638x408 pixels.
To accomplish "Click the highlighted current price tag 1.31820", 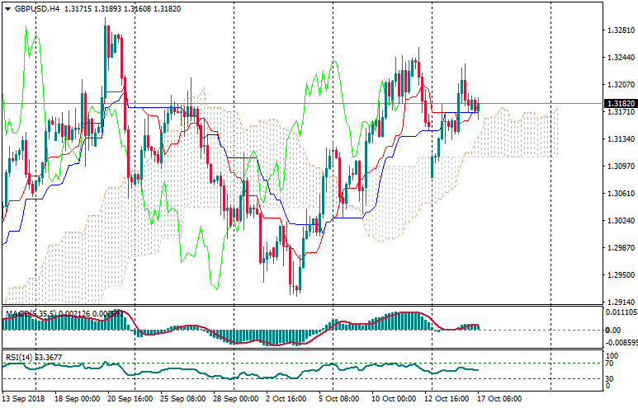I will (x=620, y=104).
